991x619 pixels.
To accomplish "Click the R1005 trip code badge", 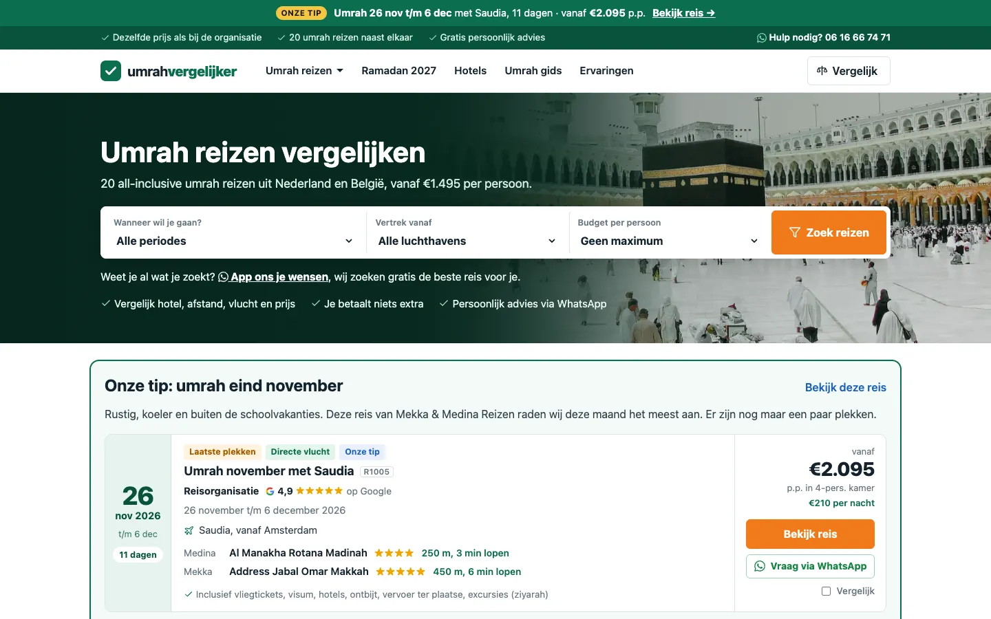I will pos(376,472).
